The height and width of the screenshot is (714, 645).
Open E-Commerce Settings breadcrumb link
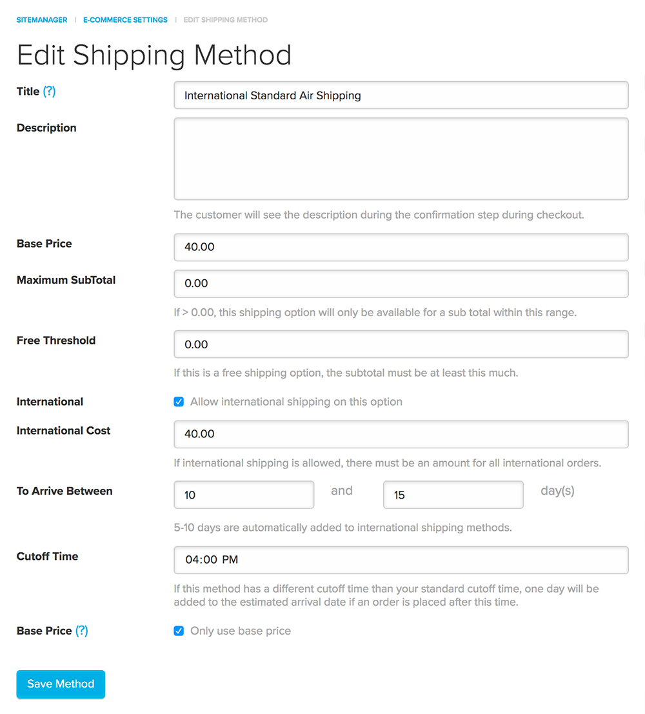125,20
